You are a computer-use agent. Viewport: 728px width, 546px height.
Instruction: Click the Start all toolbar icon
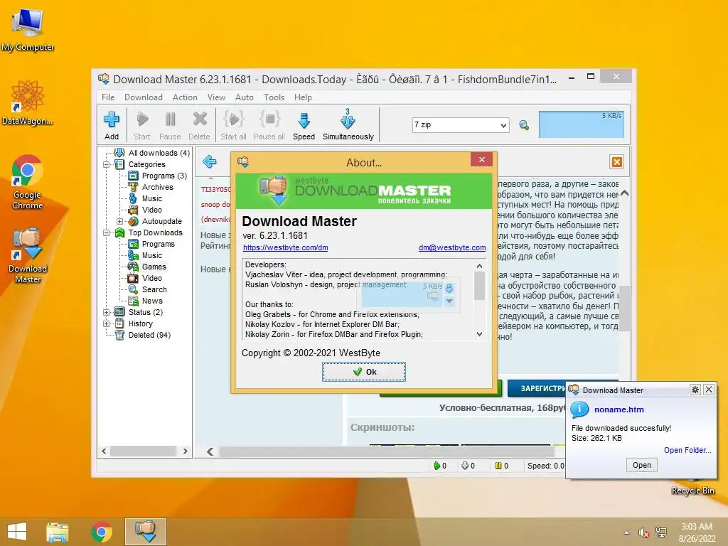(233, 125)
